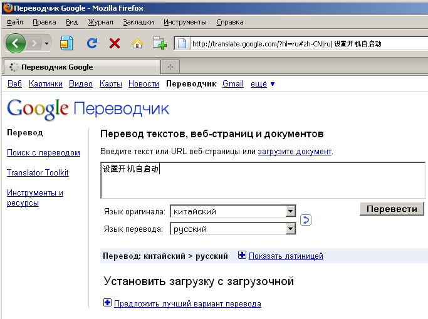The width and height of the screenshot is (428, 319).
Task: Click the small new tab plus button
Action: [x=170, y=67]
